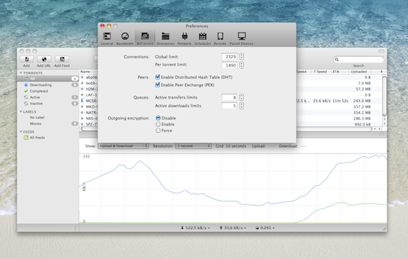This screenshot has width=408, height=259.
Task: Click the Active downloads limits stepper
Action: [x=241, y=105]
